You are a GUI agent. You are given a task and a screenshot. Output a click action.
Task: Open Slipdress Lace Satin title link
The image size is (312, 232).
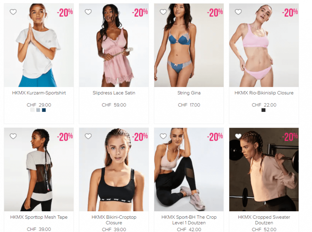[x=114, y=93]
